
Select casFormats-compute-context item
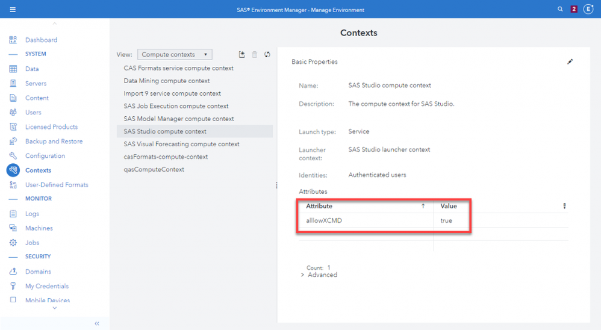point(195,157)
